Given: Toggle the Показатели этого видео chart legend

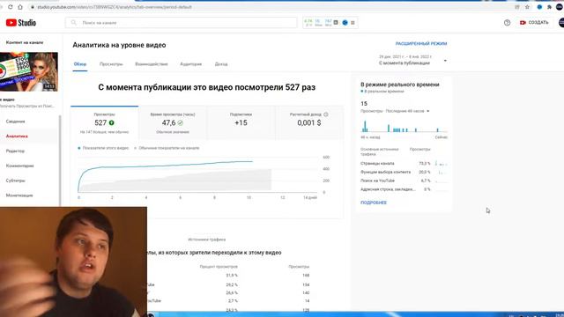Looking at the screenshot, I should click(103, 148).
